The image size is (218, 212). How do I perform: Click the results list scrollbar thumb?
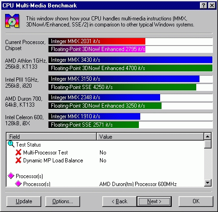coord(207,144)
